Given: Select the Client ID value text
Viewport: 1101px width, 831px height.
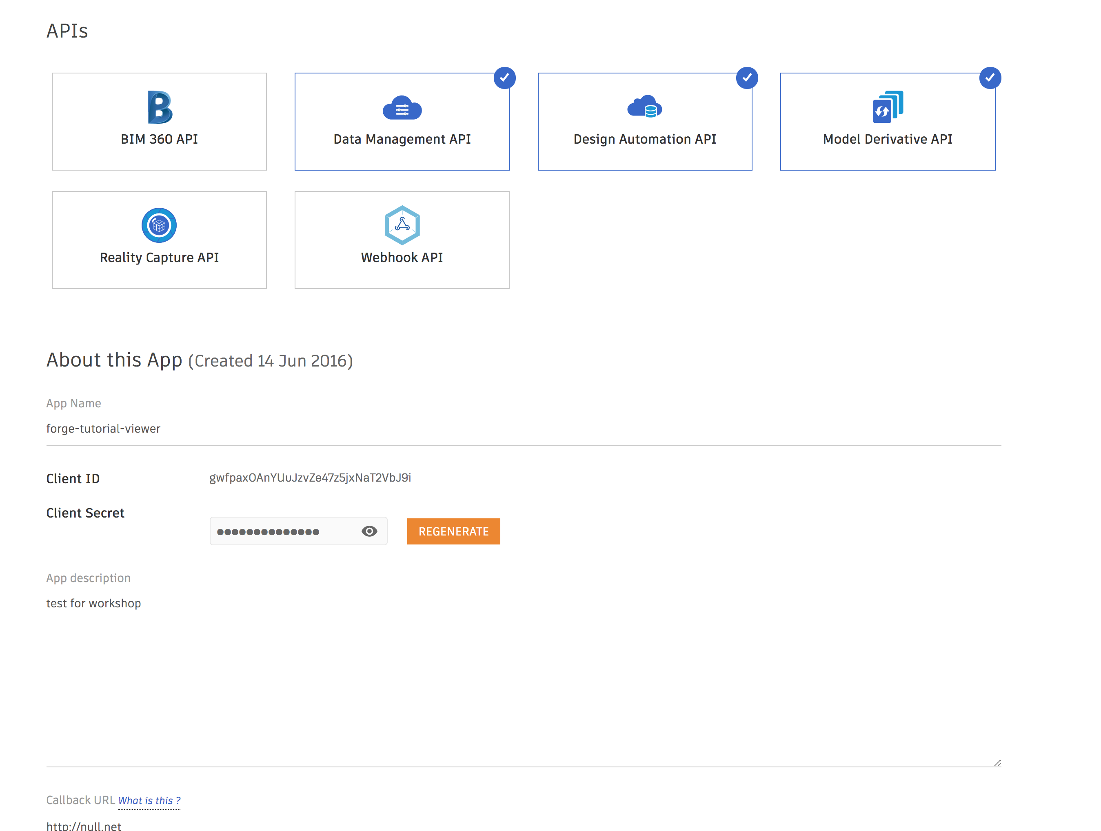Looking at the screenshot, I should tap(310, 477).
